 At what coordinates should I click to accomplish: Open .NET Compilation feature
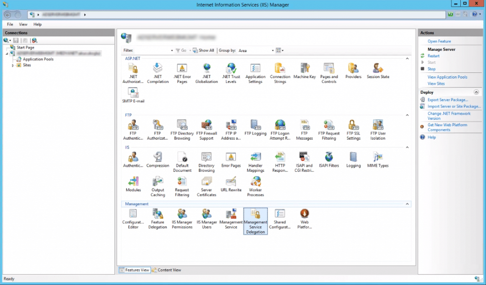(158, 73)
